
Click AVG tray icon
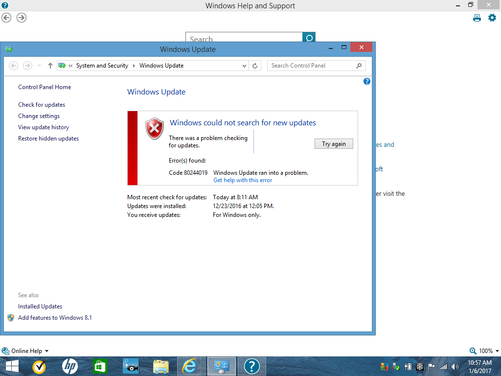tap(385, 367)
